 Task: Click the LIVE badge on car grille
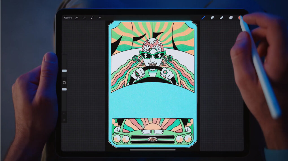152,139
